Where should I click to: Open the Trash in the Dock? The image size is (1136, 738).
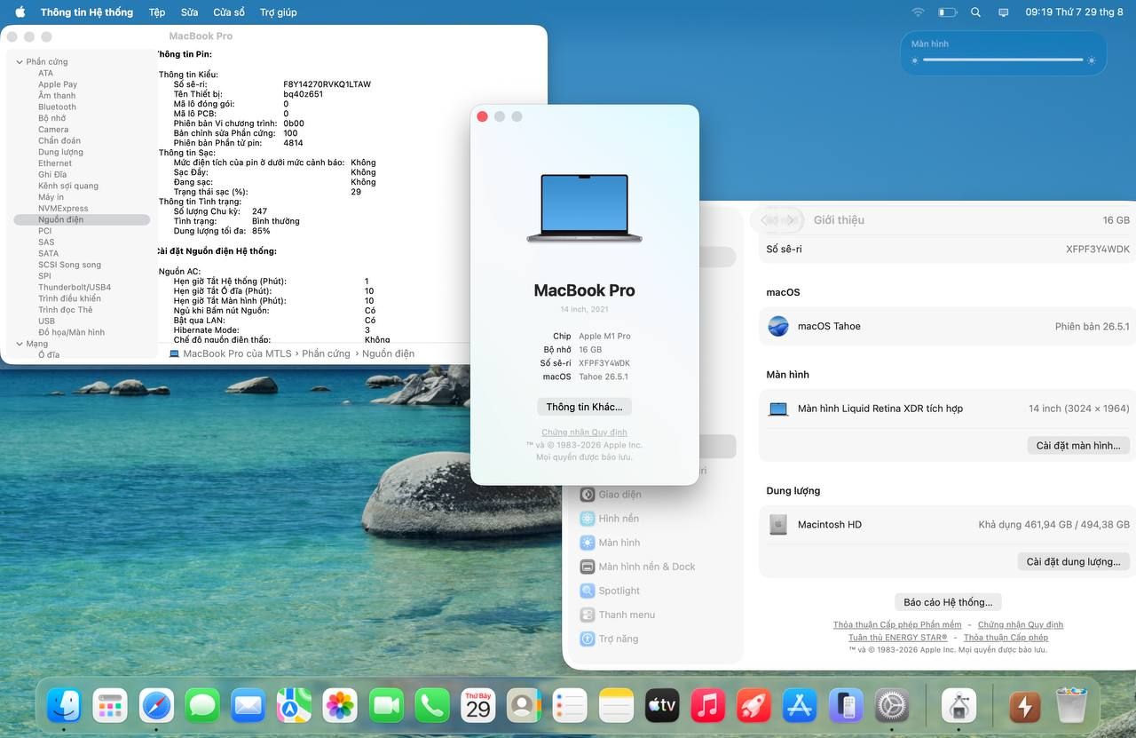tap(1071, 706)
